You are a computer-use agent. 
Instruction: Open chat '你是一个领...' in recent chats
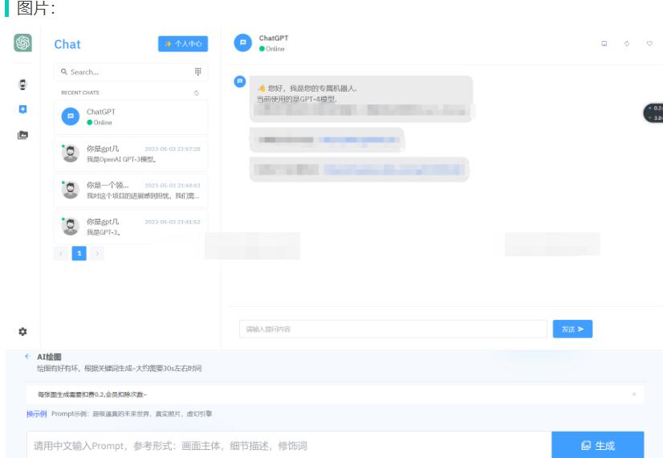(x=131, y=190)
